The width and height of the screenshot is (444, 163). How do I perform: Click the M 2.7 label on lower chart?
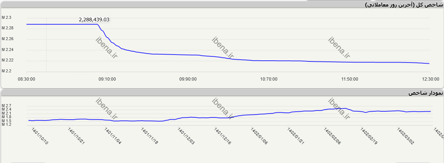point(7,106)
